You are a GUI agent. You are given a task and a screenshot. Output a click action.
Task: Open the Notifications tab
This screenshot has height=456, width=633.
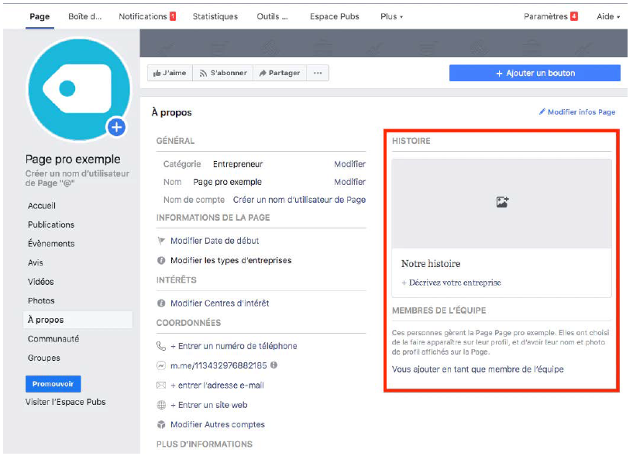coord(143,16)
